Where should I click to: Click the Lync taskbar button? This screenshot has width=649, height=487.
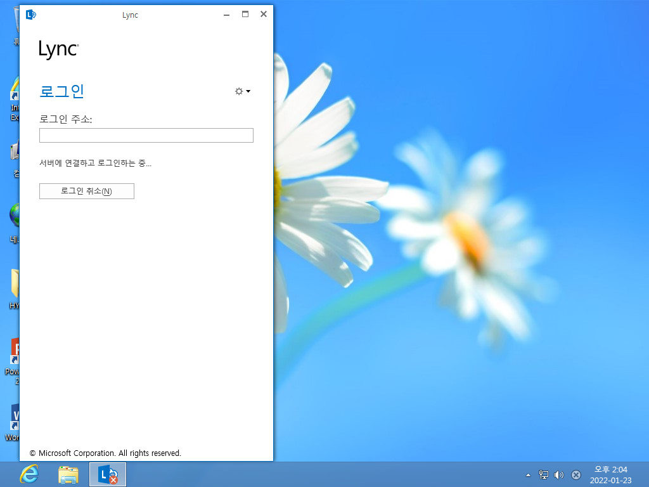coord(108,474)
